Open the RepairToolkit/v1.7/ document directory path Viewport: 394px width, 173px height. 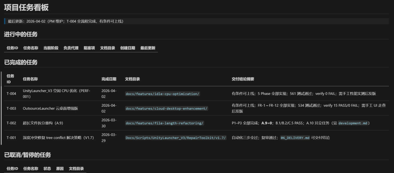click(x=176, y=138)
